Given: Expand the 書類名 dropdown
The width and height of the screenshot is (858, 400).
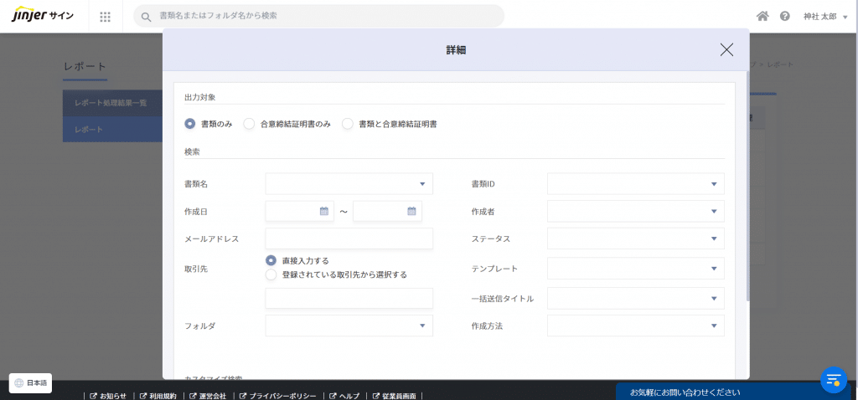Looking at the screenshot, I should pyautogui.click(x=422, y=184).
